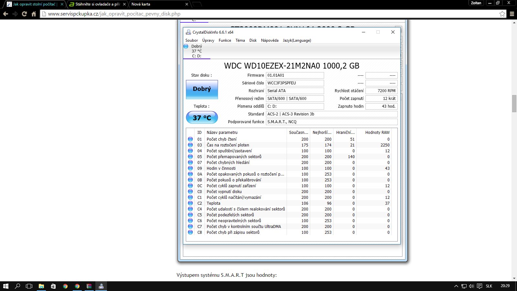Click the Zoltan profile button
Screen dimensions: 517x291
476,3
